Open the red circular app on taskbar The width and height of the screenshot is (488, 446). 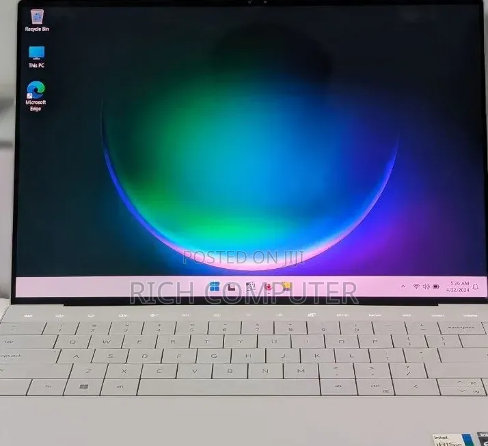click(x=268, y=287)
